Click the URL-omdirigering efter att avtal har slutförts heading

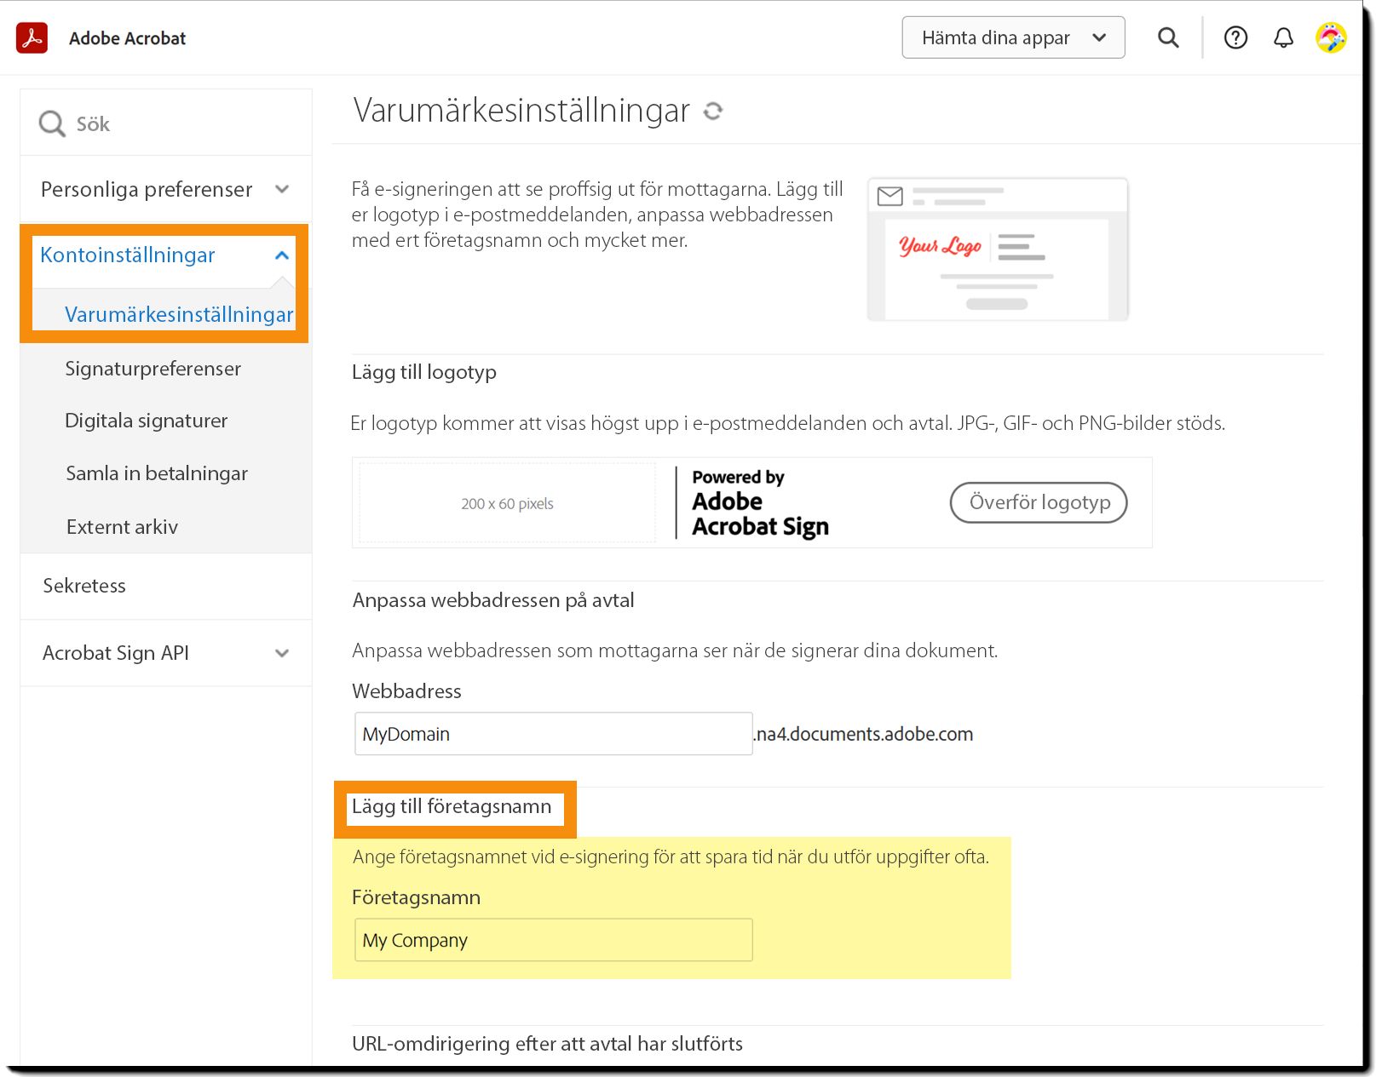(x=547, y=1044)
